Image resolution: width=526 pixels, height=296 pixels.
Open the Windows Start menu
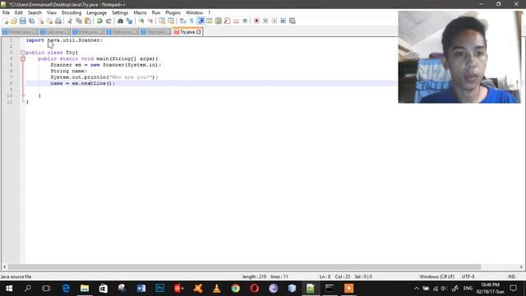tap(9, 289)
